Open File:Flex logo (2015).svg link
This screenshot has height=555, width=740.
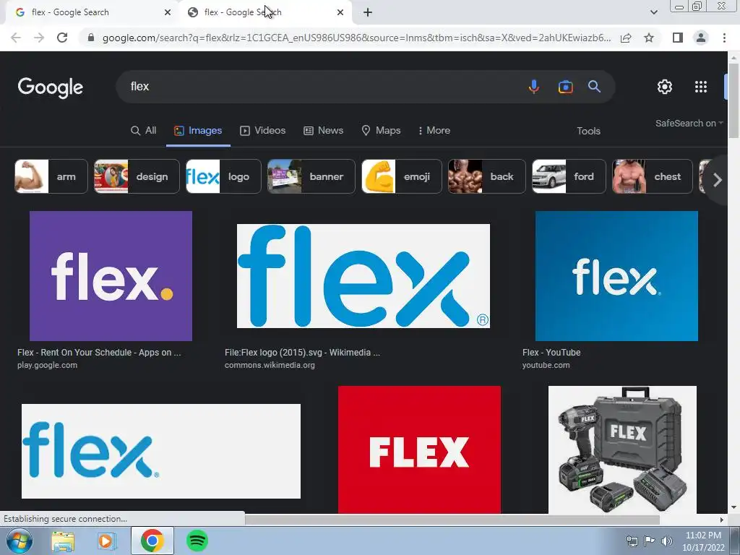302,353
